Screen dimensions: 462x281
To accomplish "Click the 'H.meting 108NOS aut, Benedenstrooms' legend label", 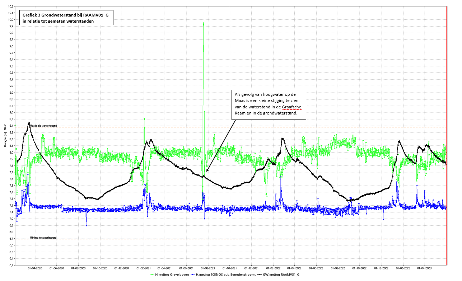I will coord(226,275).
